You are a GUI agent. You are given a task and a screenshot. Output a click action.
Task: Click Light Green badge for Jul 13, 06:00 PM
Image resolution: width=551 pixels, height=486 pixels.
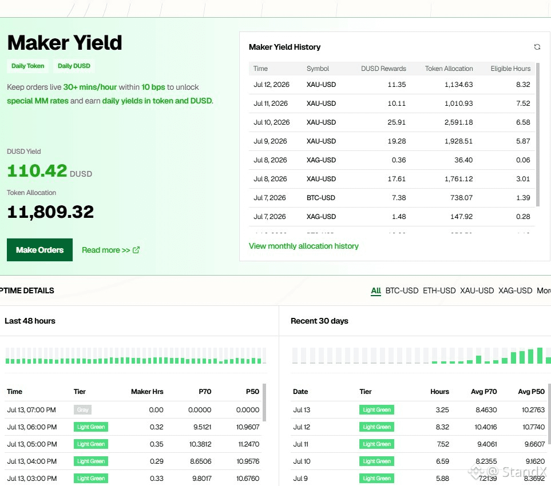click(x=91, y=427)
